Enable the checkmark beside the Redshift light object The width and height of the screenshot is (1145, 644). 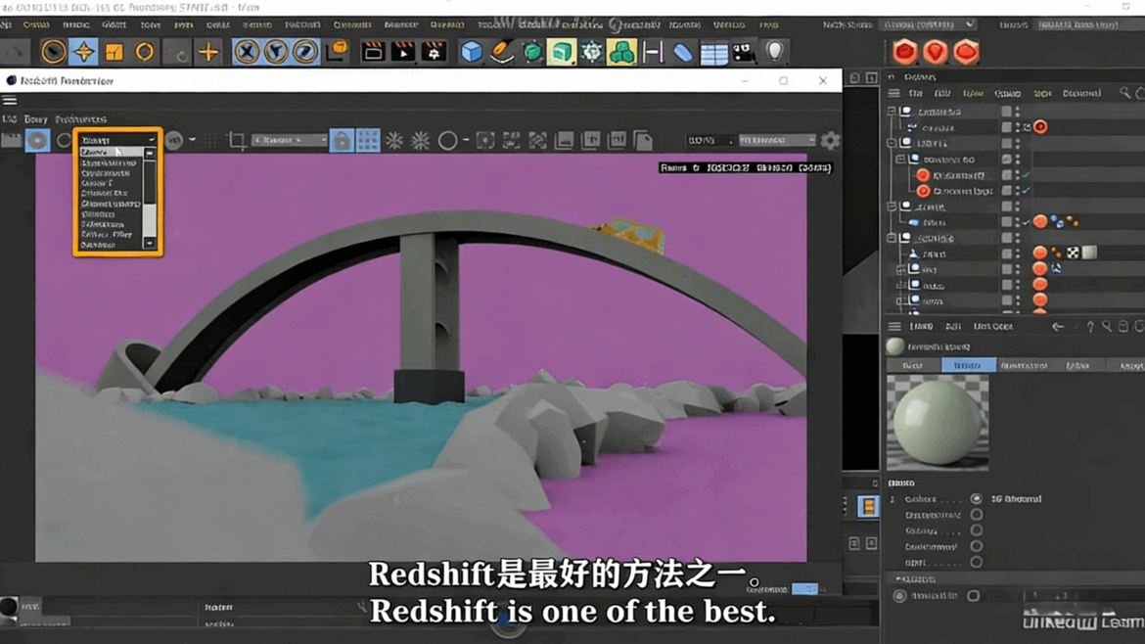pos(1026,174)
